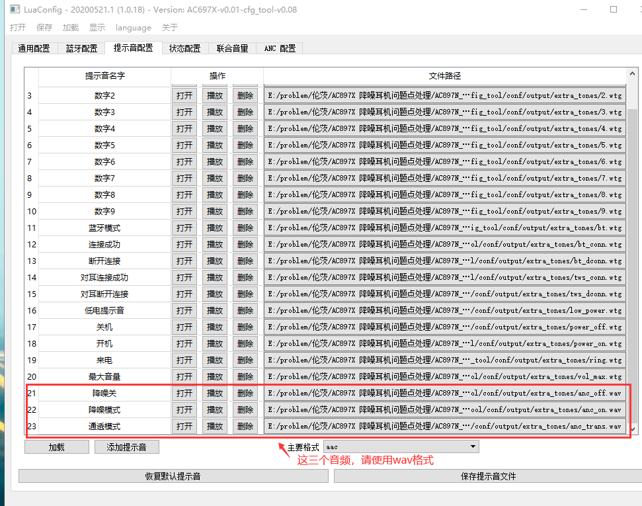Open the 保存 menu

44,28
